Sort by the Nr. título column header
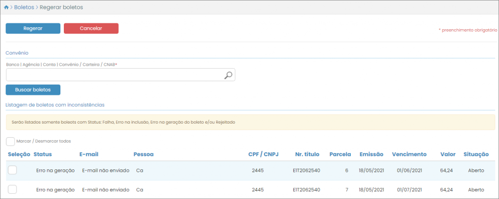This screenshot has width=499, height=199. [307, 154]
